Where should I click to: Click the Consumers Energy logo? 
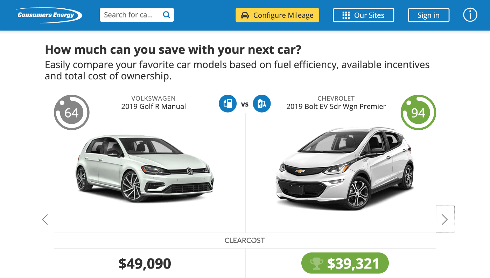pyautogui.click(x=49, y=15)
